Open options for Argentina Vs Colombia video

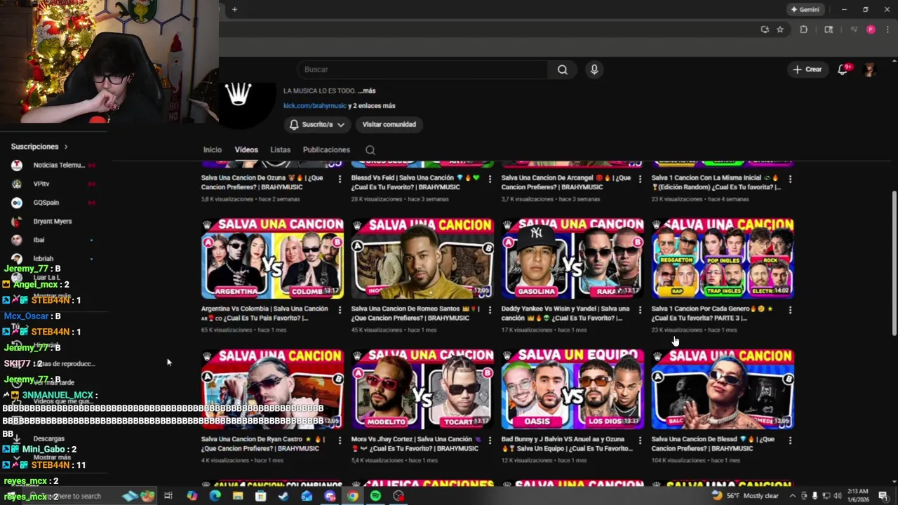point(340,310)
